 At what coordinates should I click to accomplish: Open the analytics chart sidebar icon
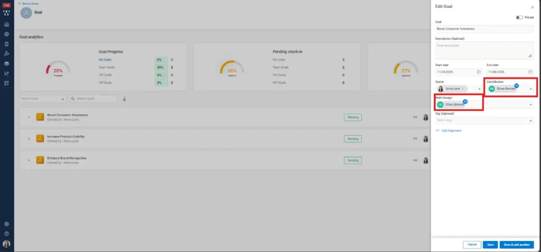pos(6,73)
